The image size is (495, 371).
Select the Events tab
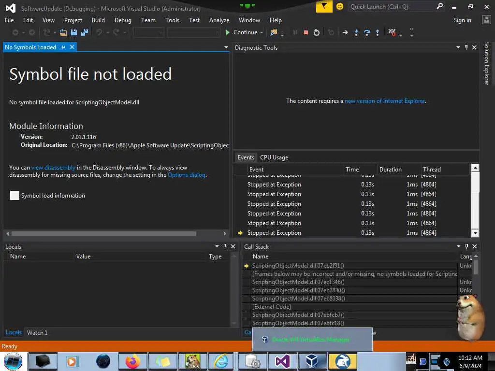tap(246, 157)
